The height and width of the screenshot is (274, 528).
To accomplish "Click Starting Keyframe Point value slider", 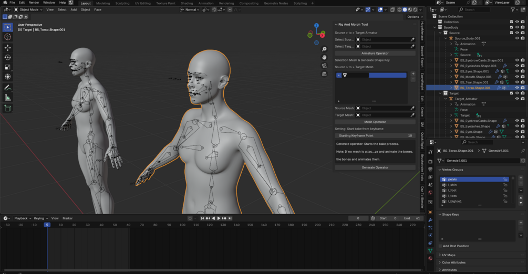I will click(x=375, y=135).
